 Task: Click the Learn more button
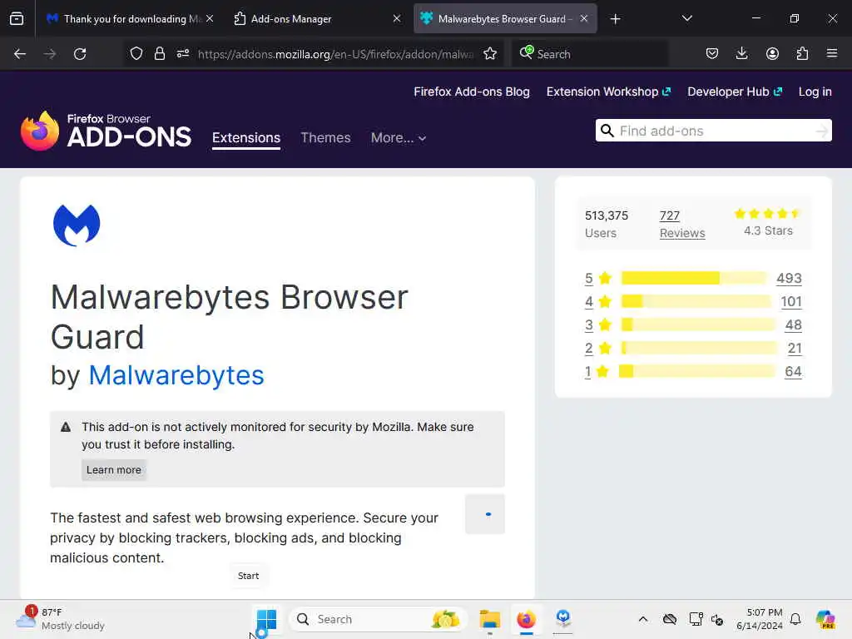tap(113, 470)
